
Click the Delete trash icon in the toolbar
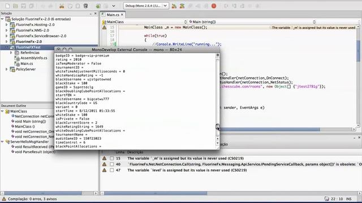(85, 6)
